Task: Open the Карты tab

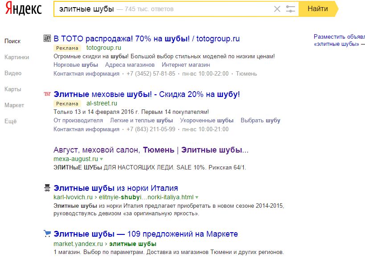Action: (12, 89)
